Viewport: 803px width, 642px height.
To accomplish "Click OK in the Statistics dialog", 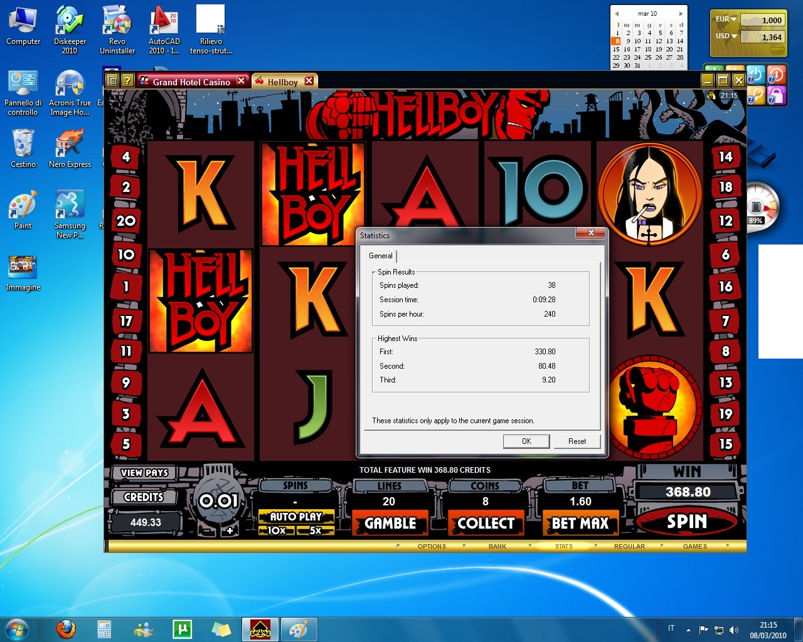I will point(526,441).
